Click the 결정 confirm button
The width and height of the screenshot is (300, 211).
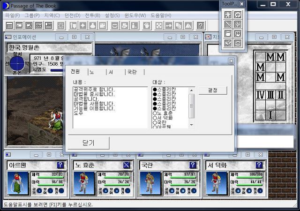point(213,90)
